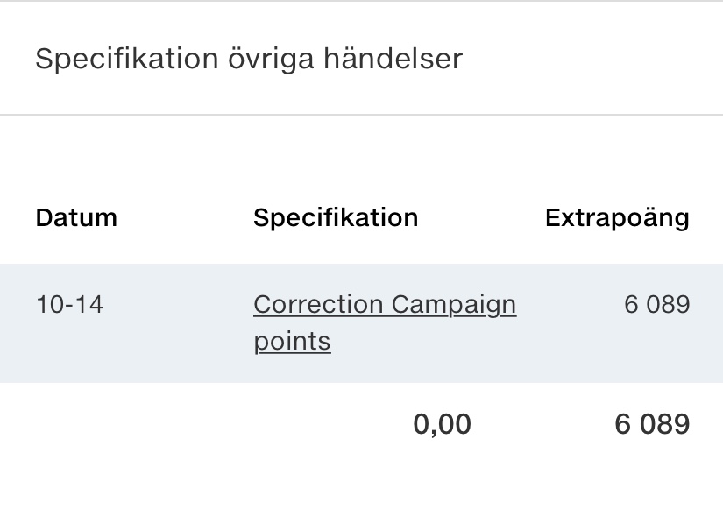Click the bold 6 089 total
The image size is (723, 510).
pyautogui.click(x=652, y=425)
